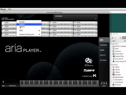Choose 'import' from the slot popup menu

click(29, 24)
